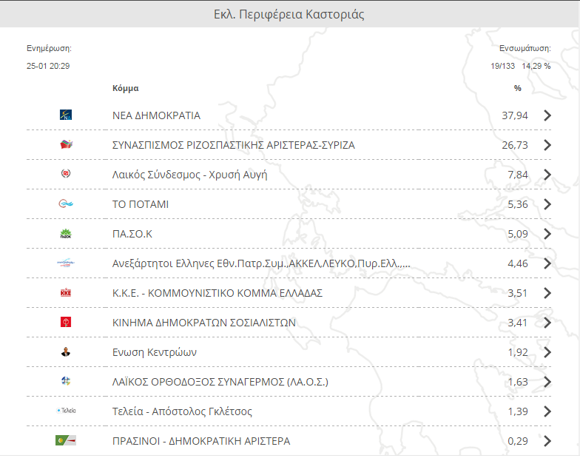The image size is (580, 461).
Task: Click the ΣΥΡΙΖΑ party logo
Action: click(67, 144)
